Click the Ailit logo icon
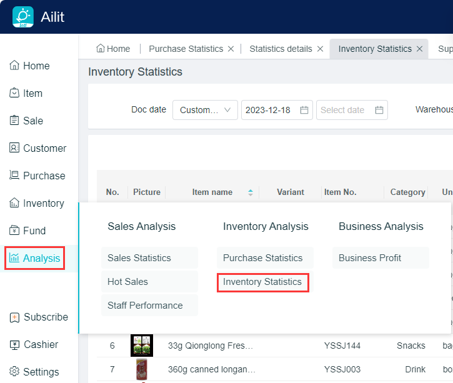 coord(23,17)
